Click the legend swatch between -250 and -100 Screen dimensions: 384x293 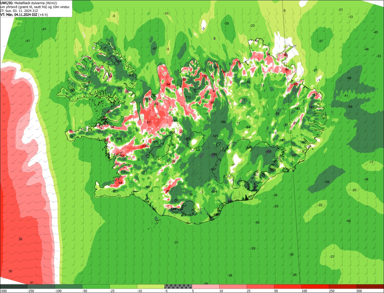tap(41, 286)
